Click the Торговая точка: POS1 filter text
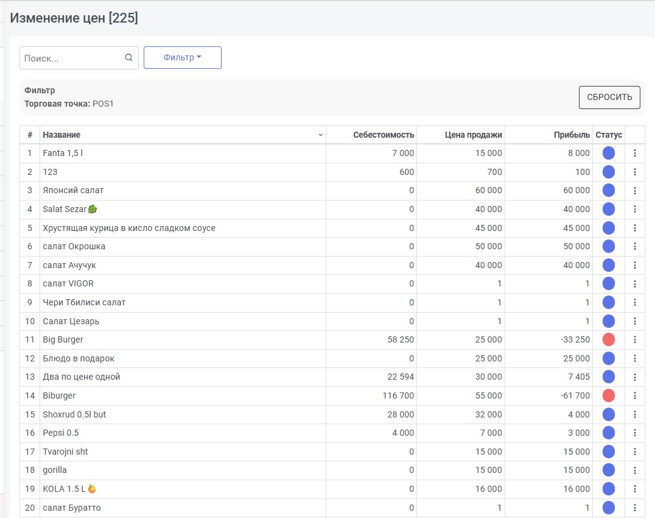655x518 pixels. click(x=69, y=104)
